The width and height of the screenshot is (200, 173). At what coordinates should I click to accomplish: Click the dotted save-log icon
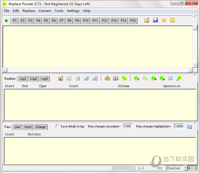point(86,78)
